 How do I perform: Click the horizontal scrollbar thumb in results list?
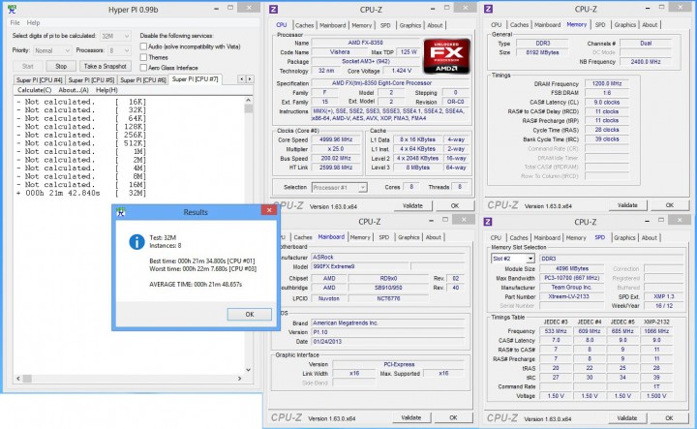click(27, 379)
